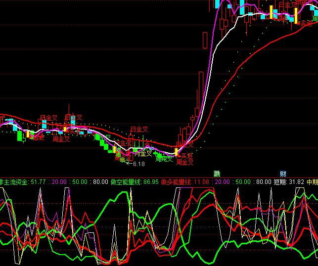Click the green 跌 marker icon
The width and height of the screenshot is (318, 266).
[217, 174]
